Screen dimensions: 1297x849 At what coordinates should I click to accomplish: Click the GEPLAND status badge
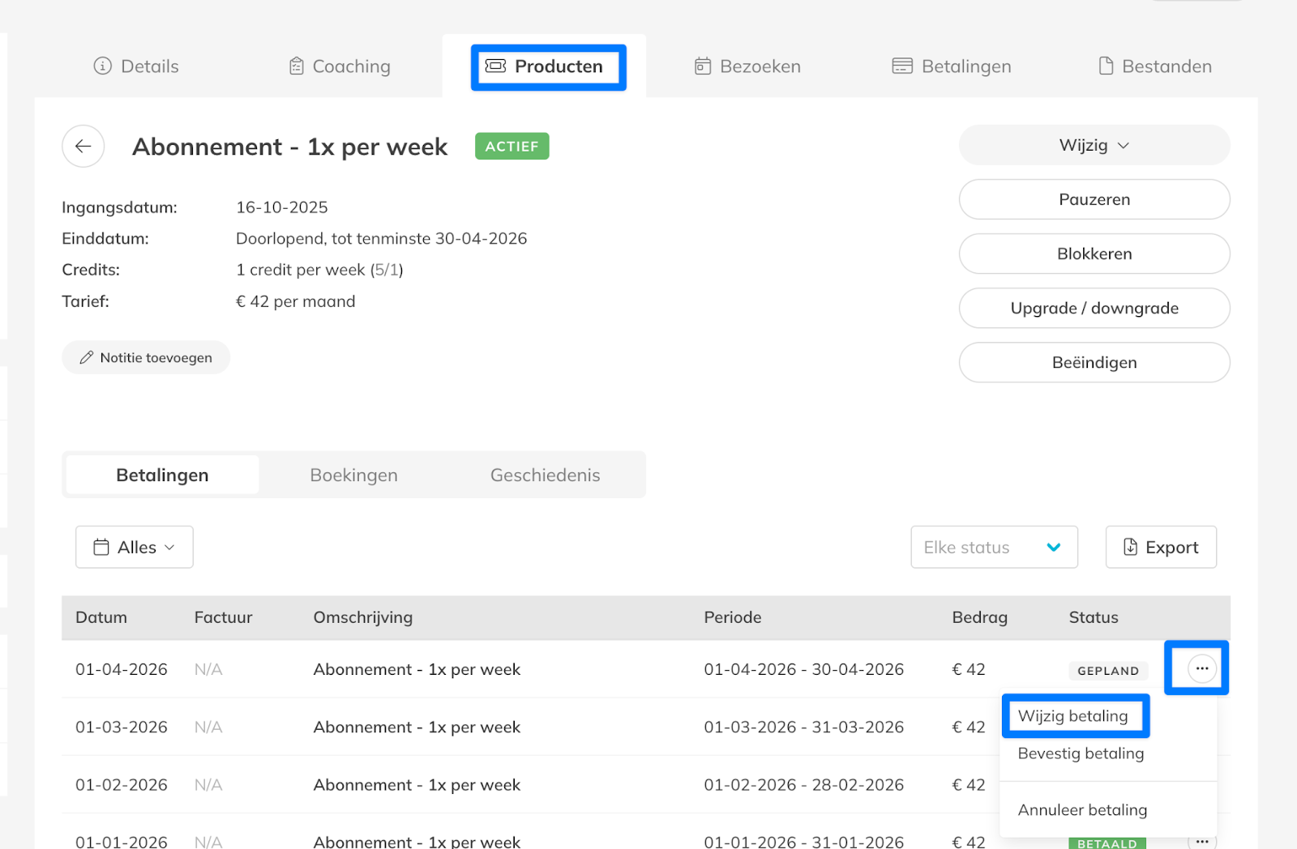click(x=1108, y=671)
